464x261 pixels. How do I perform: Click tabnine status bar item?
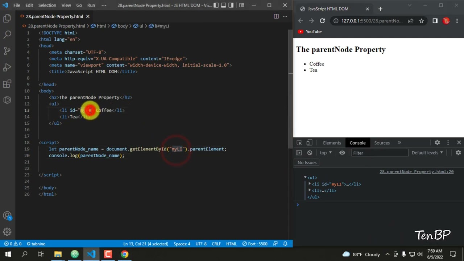click(x=36, y=244)
